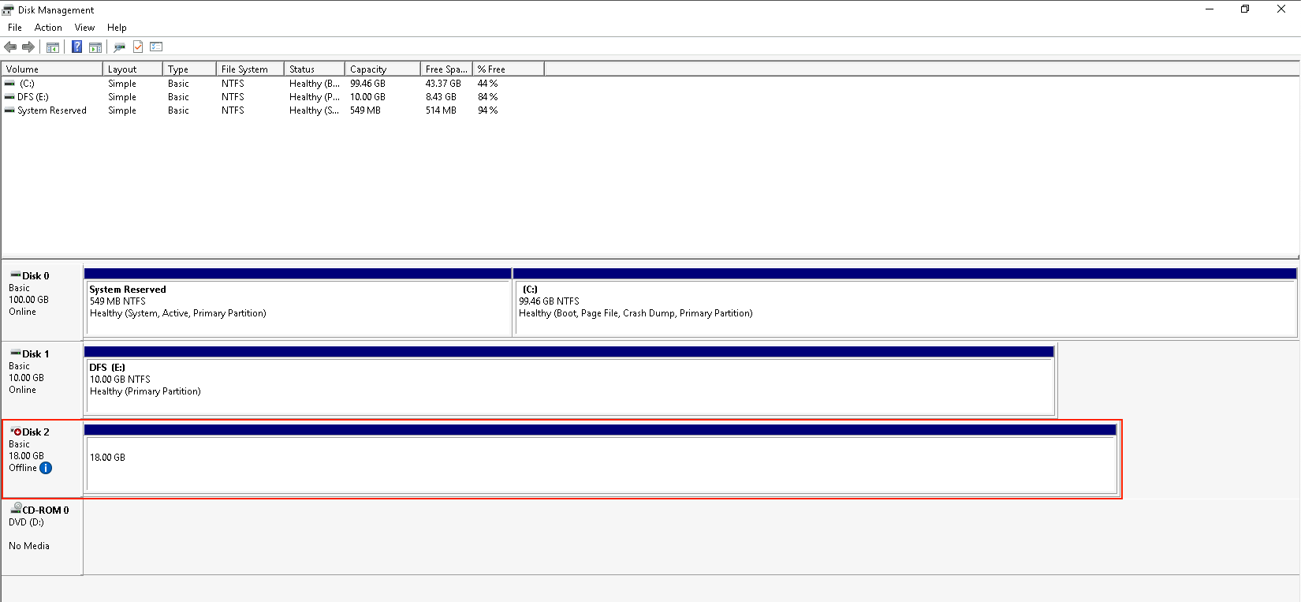Image resolution: width=1301 pixels, height=602 pixels.
Task: Click the Disk 2 offline info icon
Action: point(46,468)
